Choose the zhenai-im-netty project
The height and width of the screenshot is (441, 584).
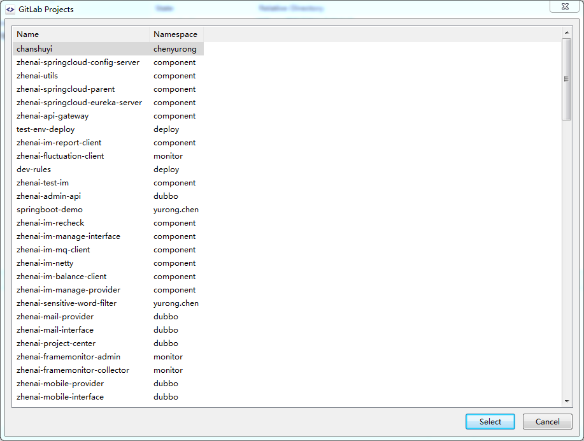tap(45, 263)
